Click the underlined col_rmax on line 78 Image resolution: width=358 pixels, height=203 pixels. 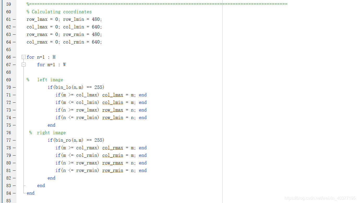coord(113,148)
